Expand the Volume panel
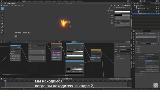 [x=138, y=50]
